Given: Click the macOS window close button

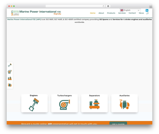Looking at the screenshot, I should (x=9, y=6).
